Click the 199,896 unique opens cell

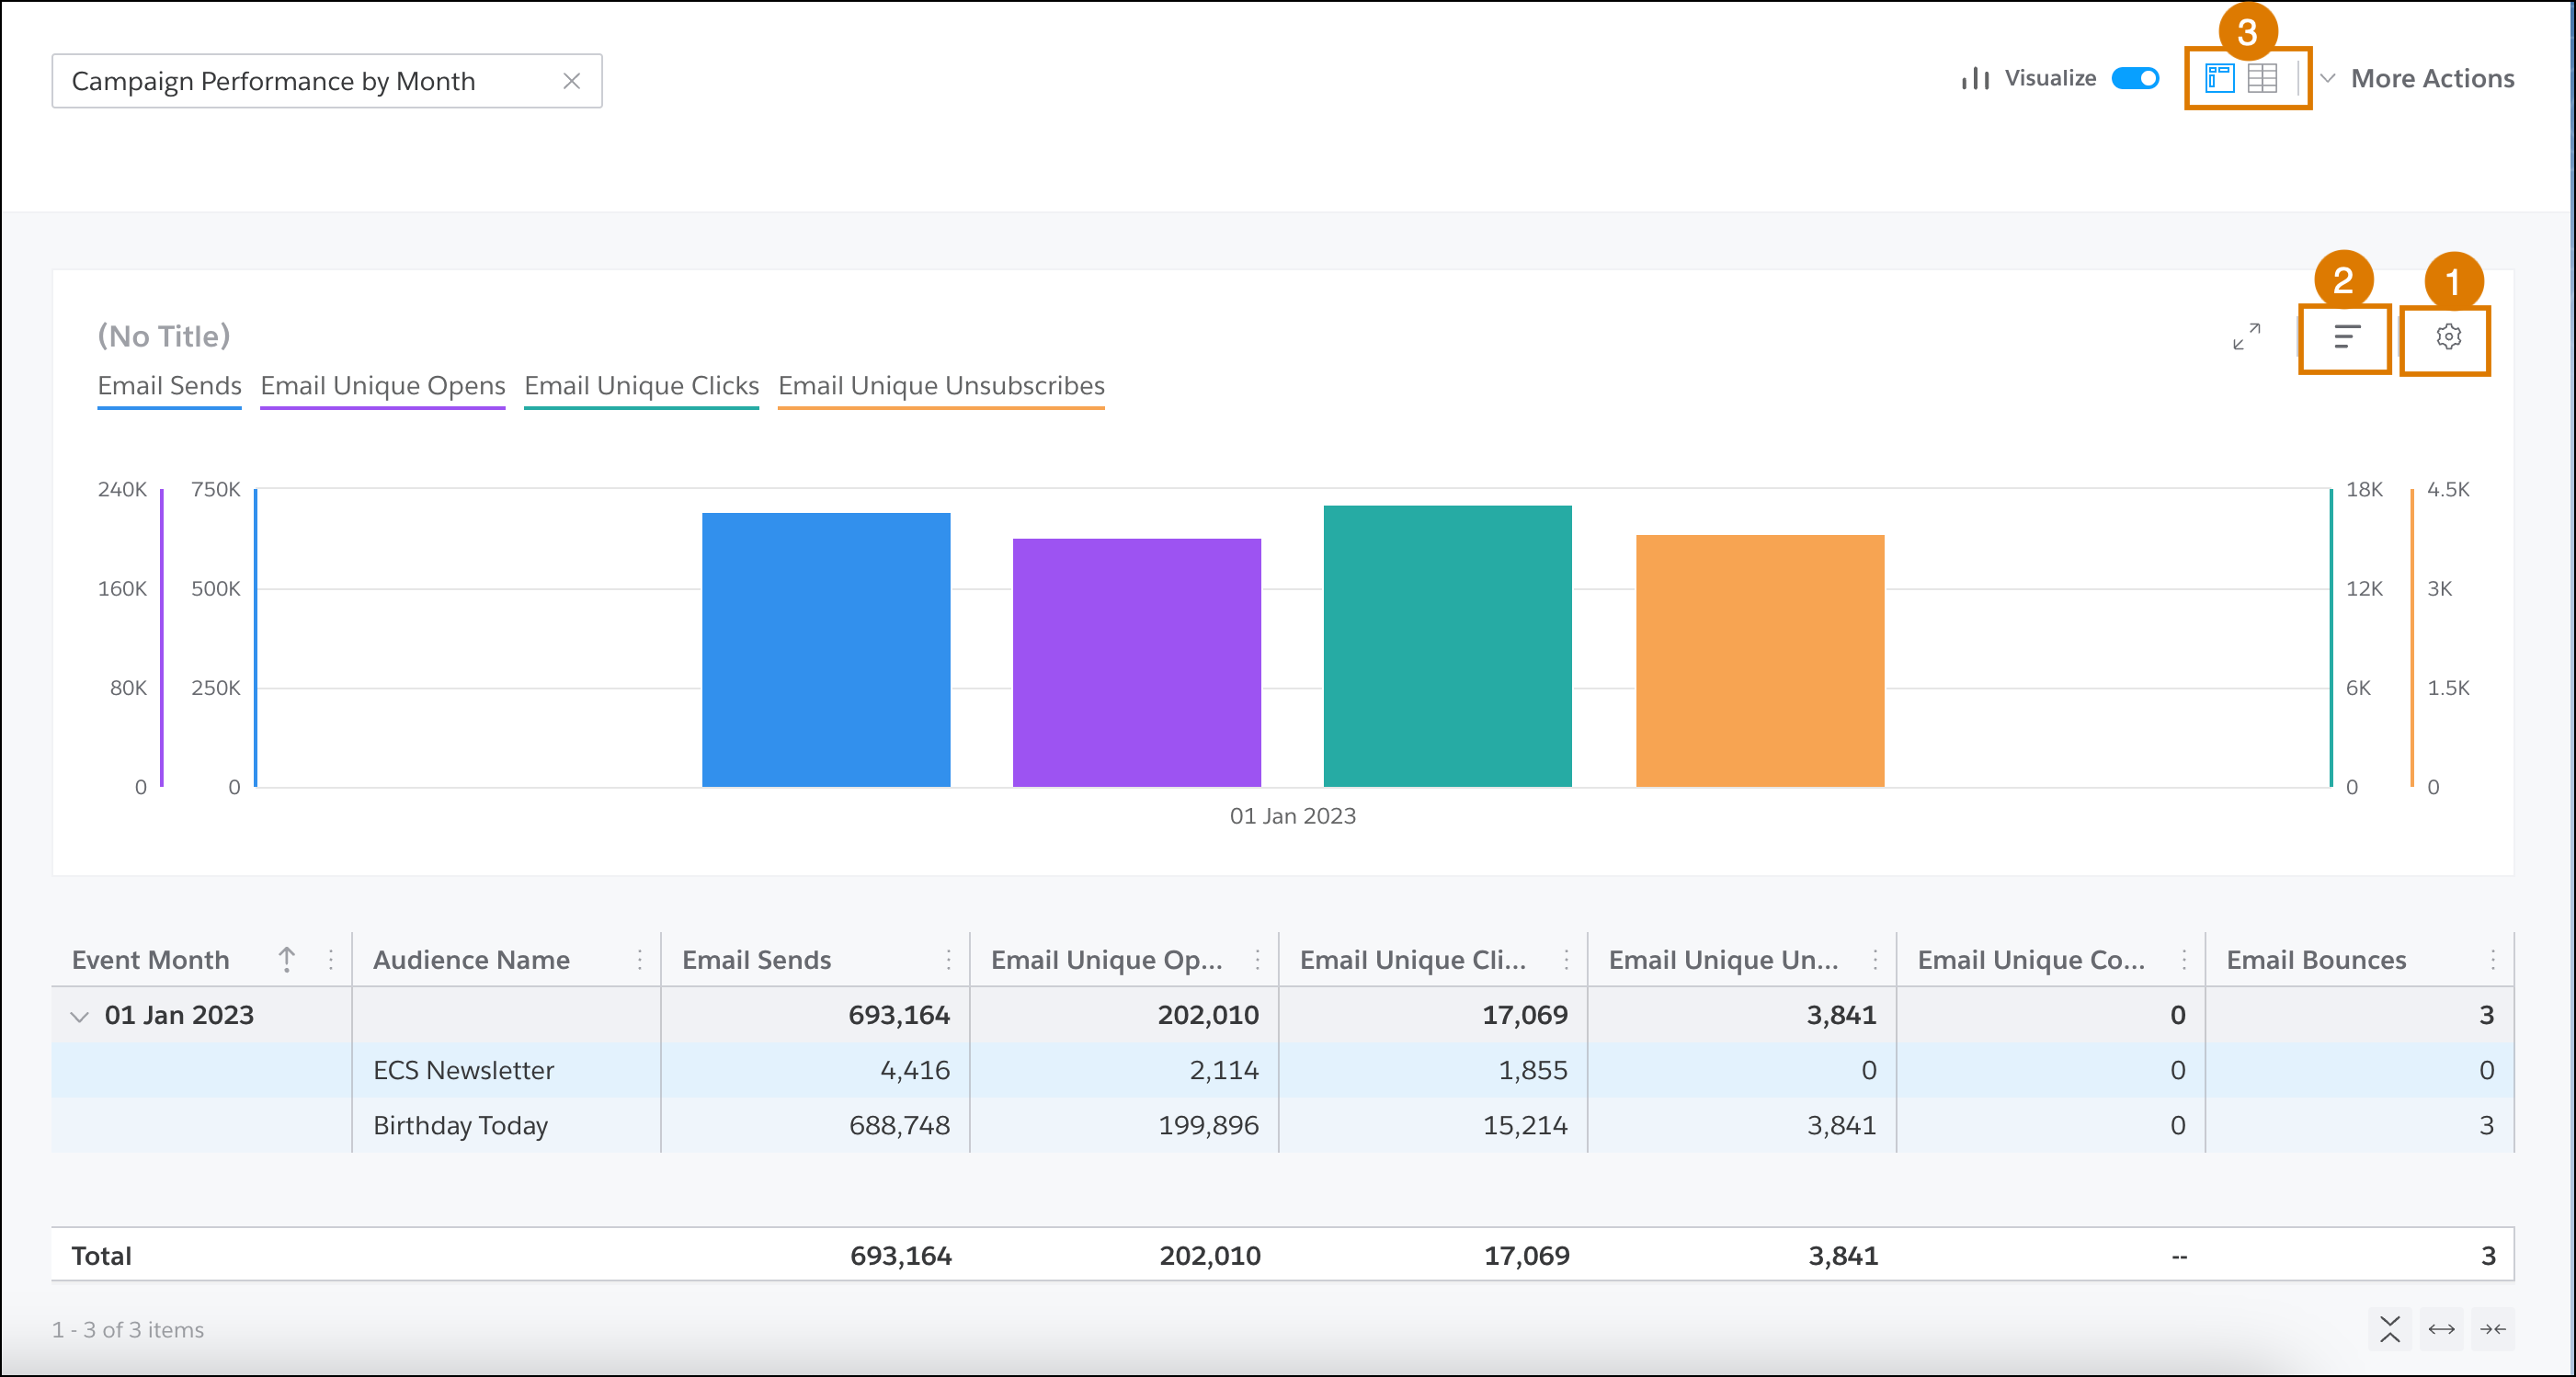coord(1207,1124)
